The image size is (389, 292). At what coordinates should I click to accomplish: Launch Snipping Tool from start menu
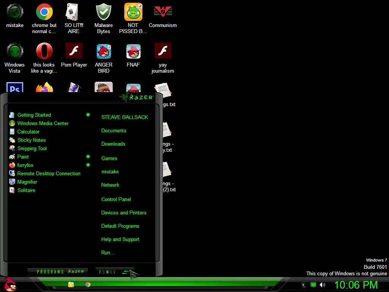coord(28,149)
